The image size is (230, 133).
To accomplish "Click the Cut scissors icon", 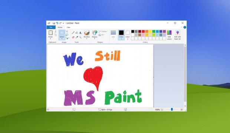I will [56, 31].
